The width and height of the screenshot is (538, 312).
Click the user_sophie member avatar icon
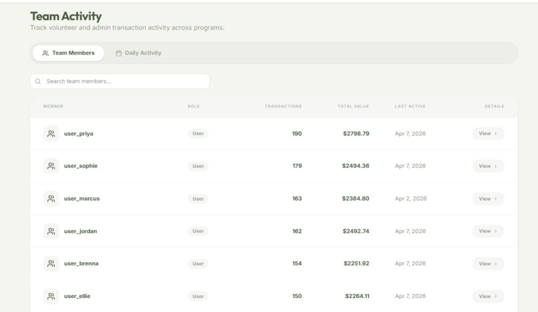click(x=51, y=166)
